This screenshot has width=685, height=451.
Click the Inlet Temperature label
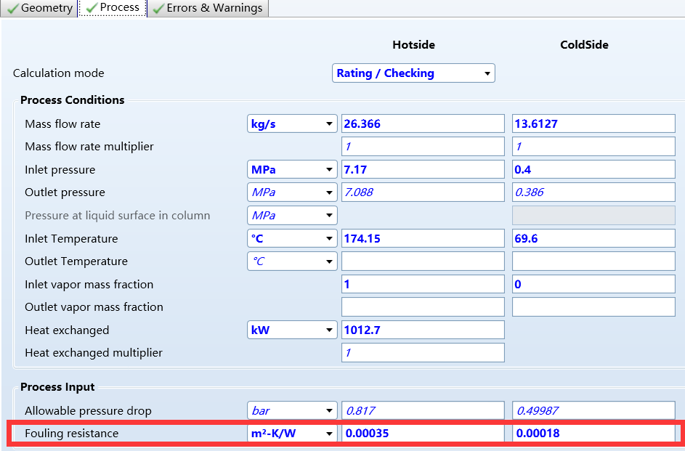click(71, 239)
